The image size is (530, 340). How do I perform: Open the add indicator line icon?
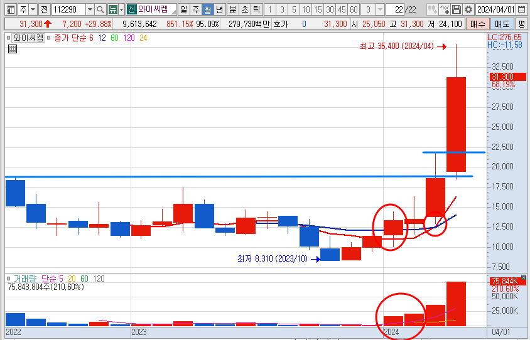coord(445,9)
